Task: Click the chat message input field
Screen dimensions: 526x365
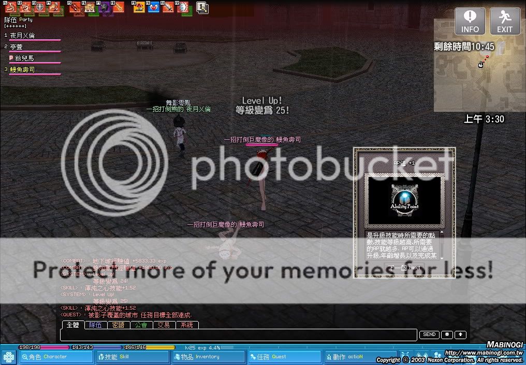Action: pos(238,335)
